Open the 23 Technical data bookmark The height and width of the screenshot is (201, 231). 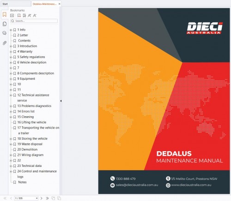30,166
